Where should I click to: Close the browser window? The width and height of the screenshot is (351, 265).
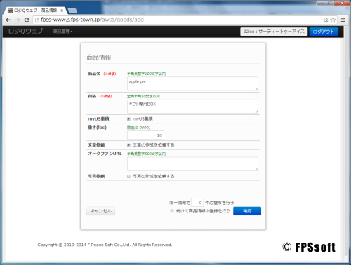(x=342, y=4)
